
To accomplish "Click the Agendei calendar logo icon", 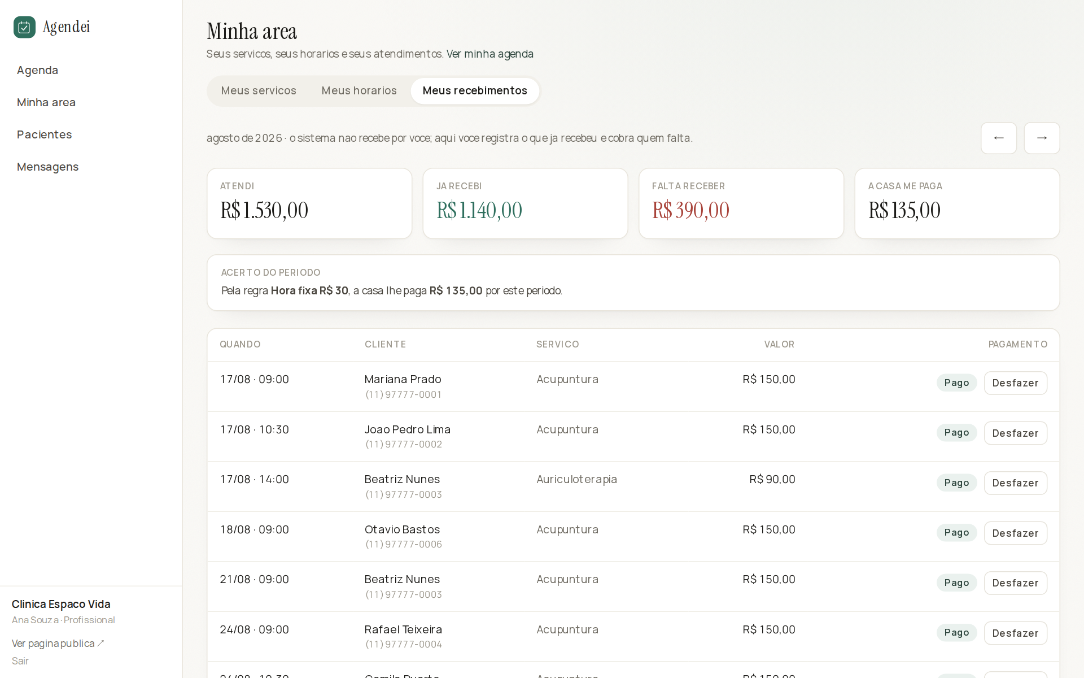I will 24,27.
